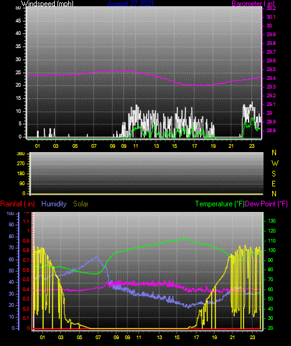Screen dimensions: 291x346
Task: Click windspeed axis value "25"
Action: click(18, 72)
